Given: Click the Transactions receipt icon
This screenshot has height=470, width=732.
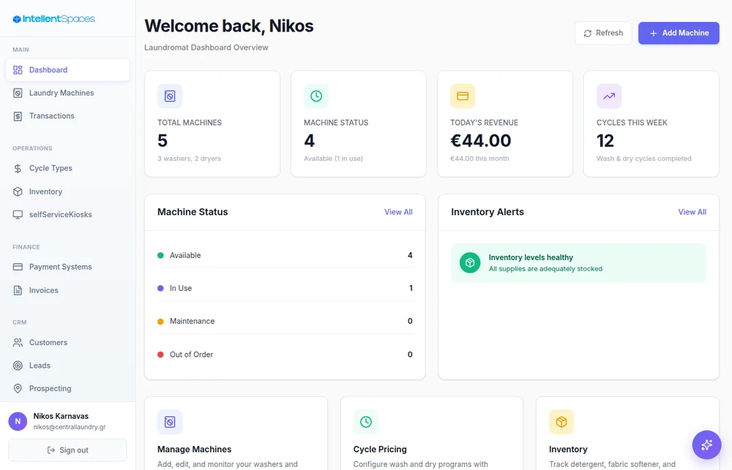Looking at the screenshot, I should click(x=18, y=116).
